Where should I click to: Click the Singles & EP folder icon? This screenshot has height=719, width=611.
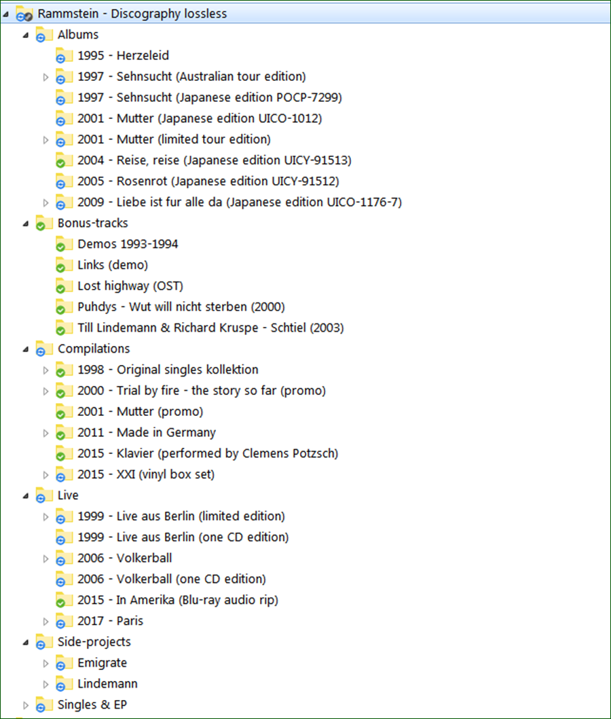click(x=44, y=705)
